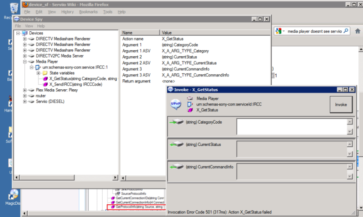Click the CategoryCode text input field
This screenshot has width=363, height=217.
(x=292, y=126)
